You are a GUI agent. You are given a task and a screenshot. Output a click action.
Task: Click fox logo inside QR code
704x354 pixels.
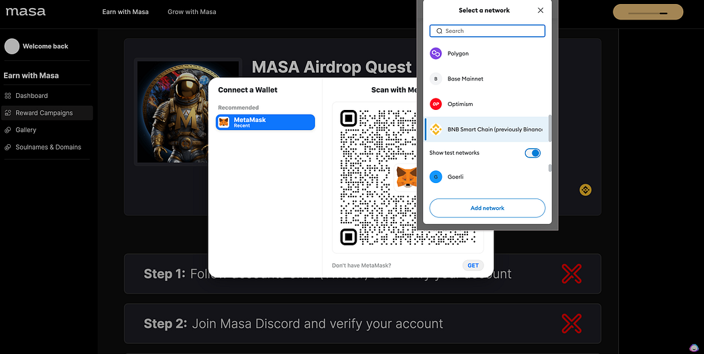(x=406, y=178)
